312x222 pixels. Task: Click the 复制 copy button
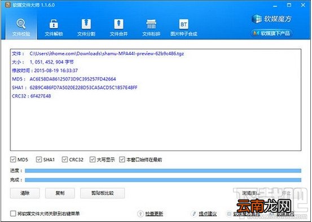pyautogui.click(x=60, y=193)
